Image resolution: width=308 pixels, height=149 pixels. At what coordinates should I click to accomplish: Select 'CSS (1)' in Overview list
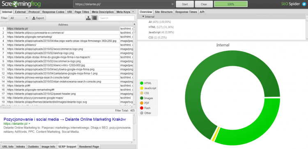point(158,37)
